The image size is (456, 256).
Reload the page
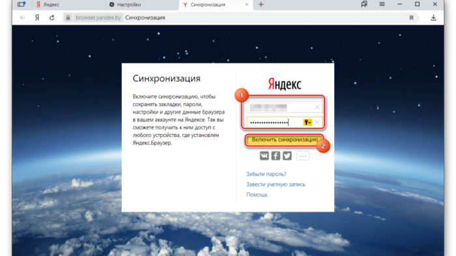[51, 18]
